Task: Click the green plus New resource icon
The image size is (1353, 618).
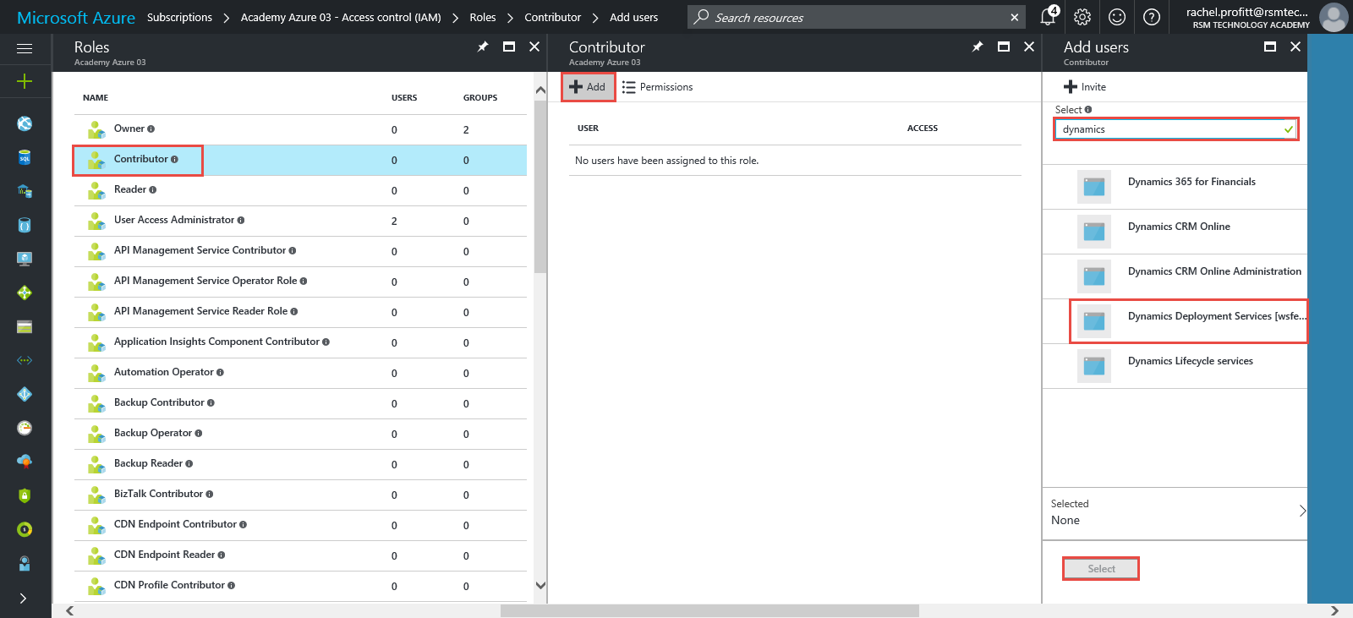Action: click(x=25, y=81)
